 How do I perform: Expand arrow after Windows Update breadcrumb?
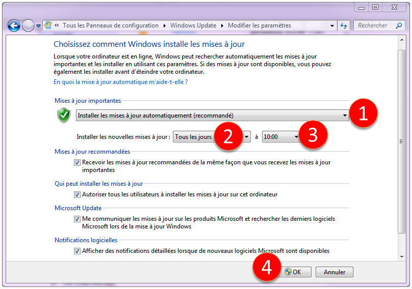(x=222, y=25)
